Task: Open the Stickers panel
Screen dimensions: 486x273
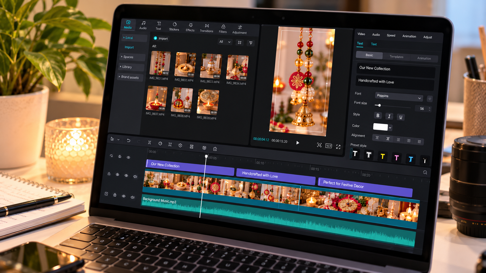Action: point(174,27)
